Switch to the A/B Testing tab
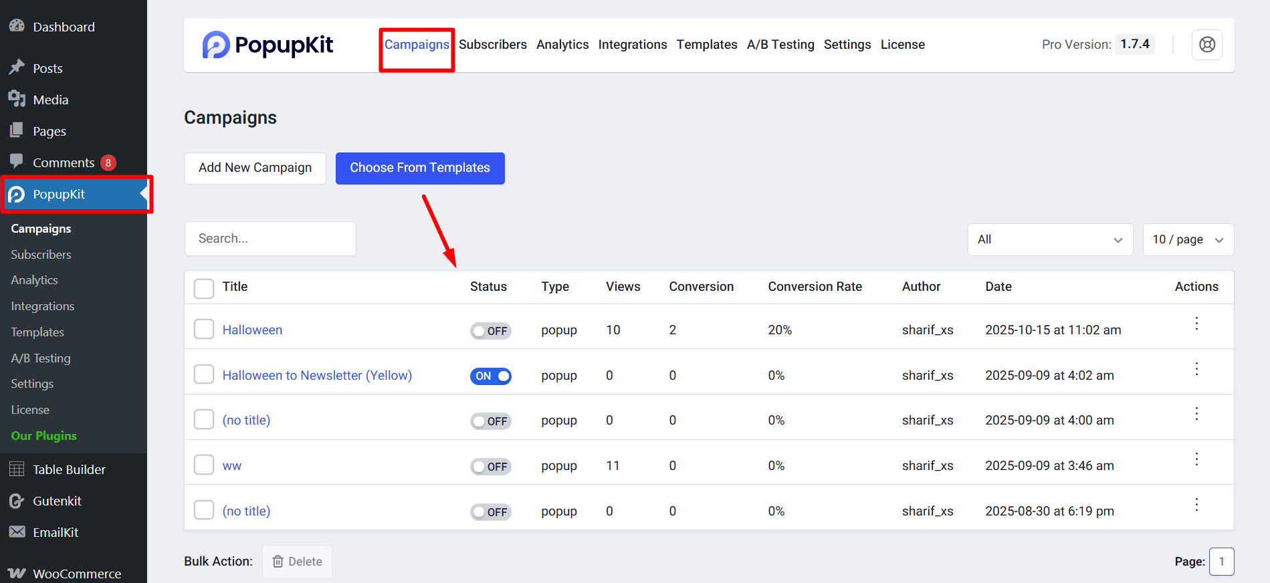 [x=780, y=45]
